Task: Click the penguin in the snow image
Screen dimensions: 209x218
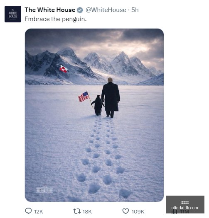Action: tap(98, 105)
